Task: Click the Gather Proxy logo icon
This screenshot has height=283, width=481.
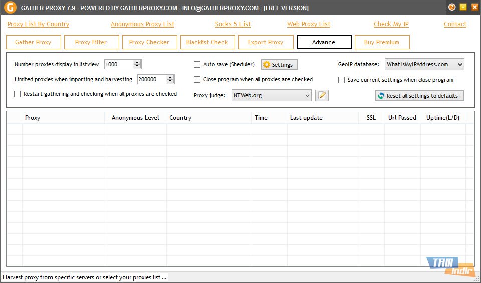Action: point(10,7)
